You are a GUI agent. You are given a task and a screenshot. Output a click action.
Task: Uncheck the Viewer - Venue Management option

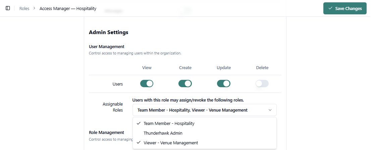(171, 143)
